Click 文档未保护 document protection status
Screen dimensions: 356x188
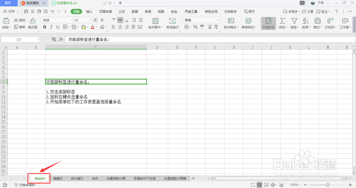tap(25, 185)
